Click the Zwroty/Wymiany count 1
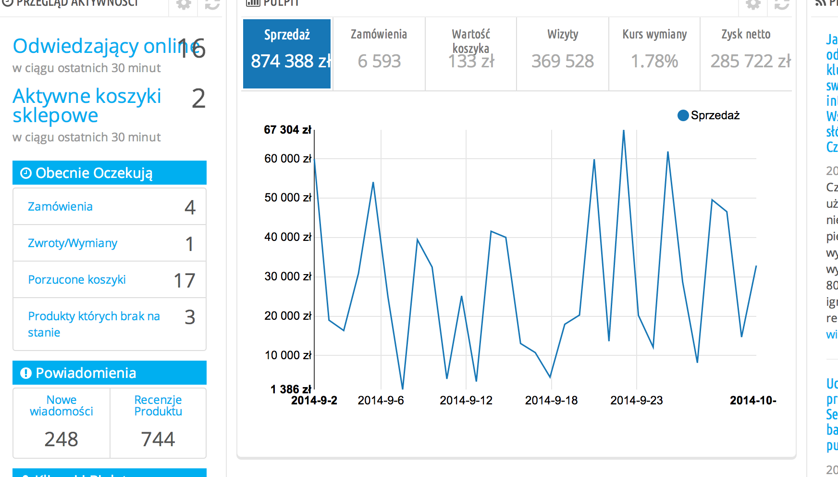The image size is (838, 477). click(x=190, y=244)
